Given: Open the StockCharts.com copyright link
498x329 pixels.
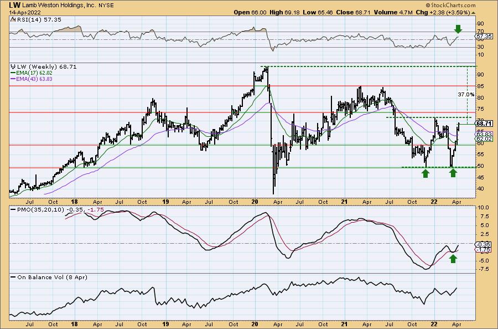Looking at the screenshot, I should [450, 5].
